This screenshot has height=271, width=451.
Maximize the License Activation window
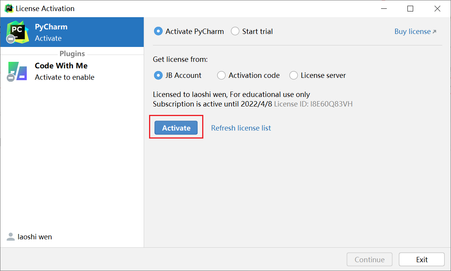[x=410, y=9]
